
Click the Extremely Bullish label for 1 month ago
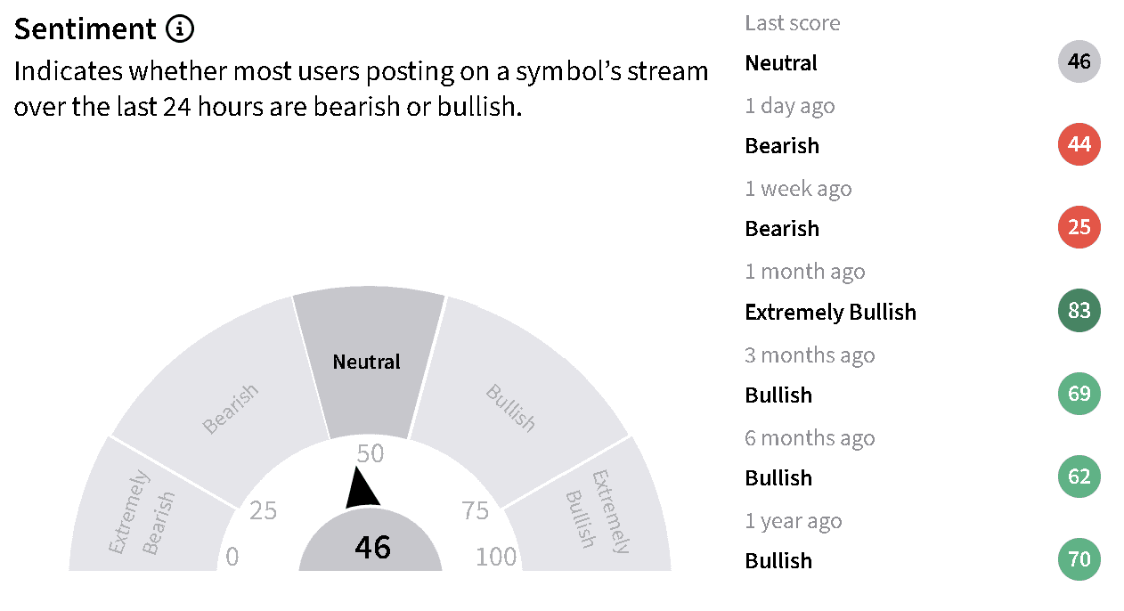[x=831, y=312]
